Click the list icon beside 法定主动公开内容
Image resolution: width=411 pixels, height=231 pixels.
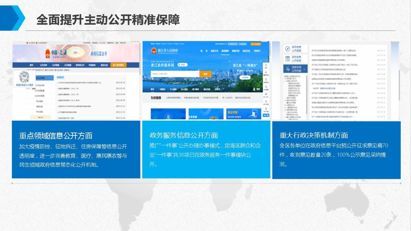click(287, 69)
